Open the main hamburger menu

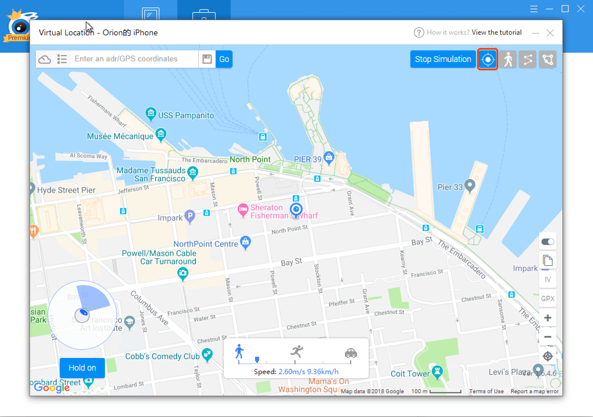coord(534,9)
